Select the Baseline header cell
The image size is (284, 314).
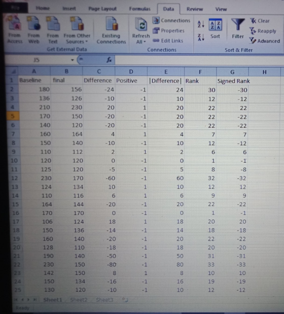[x=34, y=80]
